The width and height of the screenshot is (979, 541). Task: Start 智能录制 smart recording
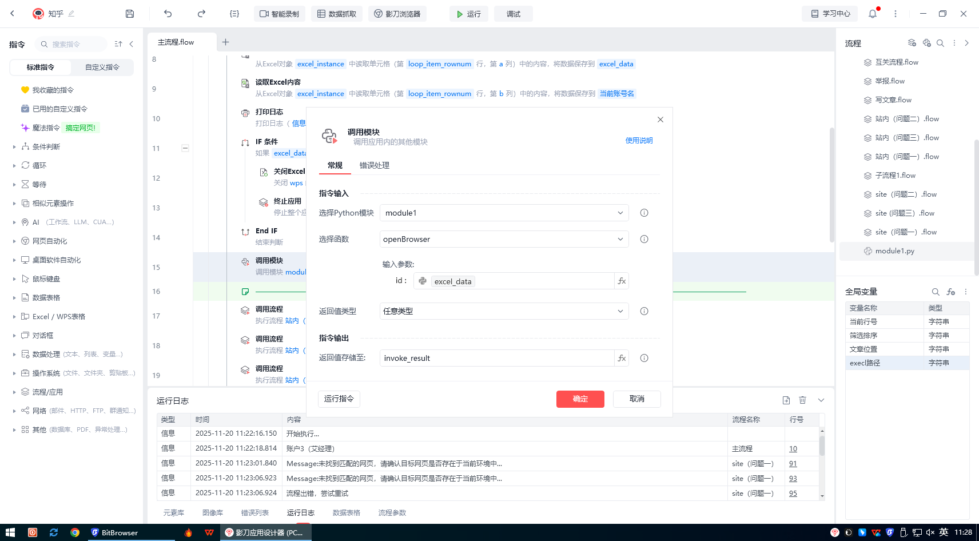(279, 14)
